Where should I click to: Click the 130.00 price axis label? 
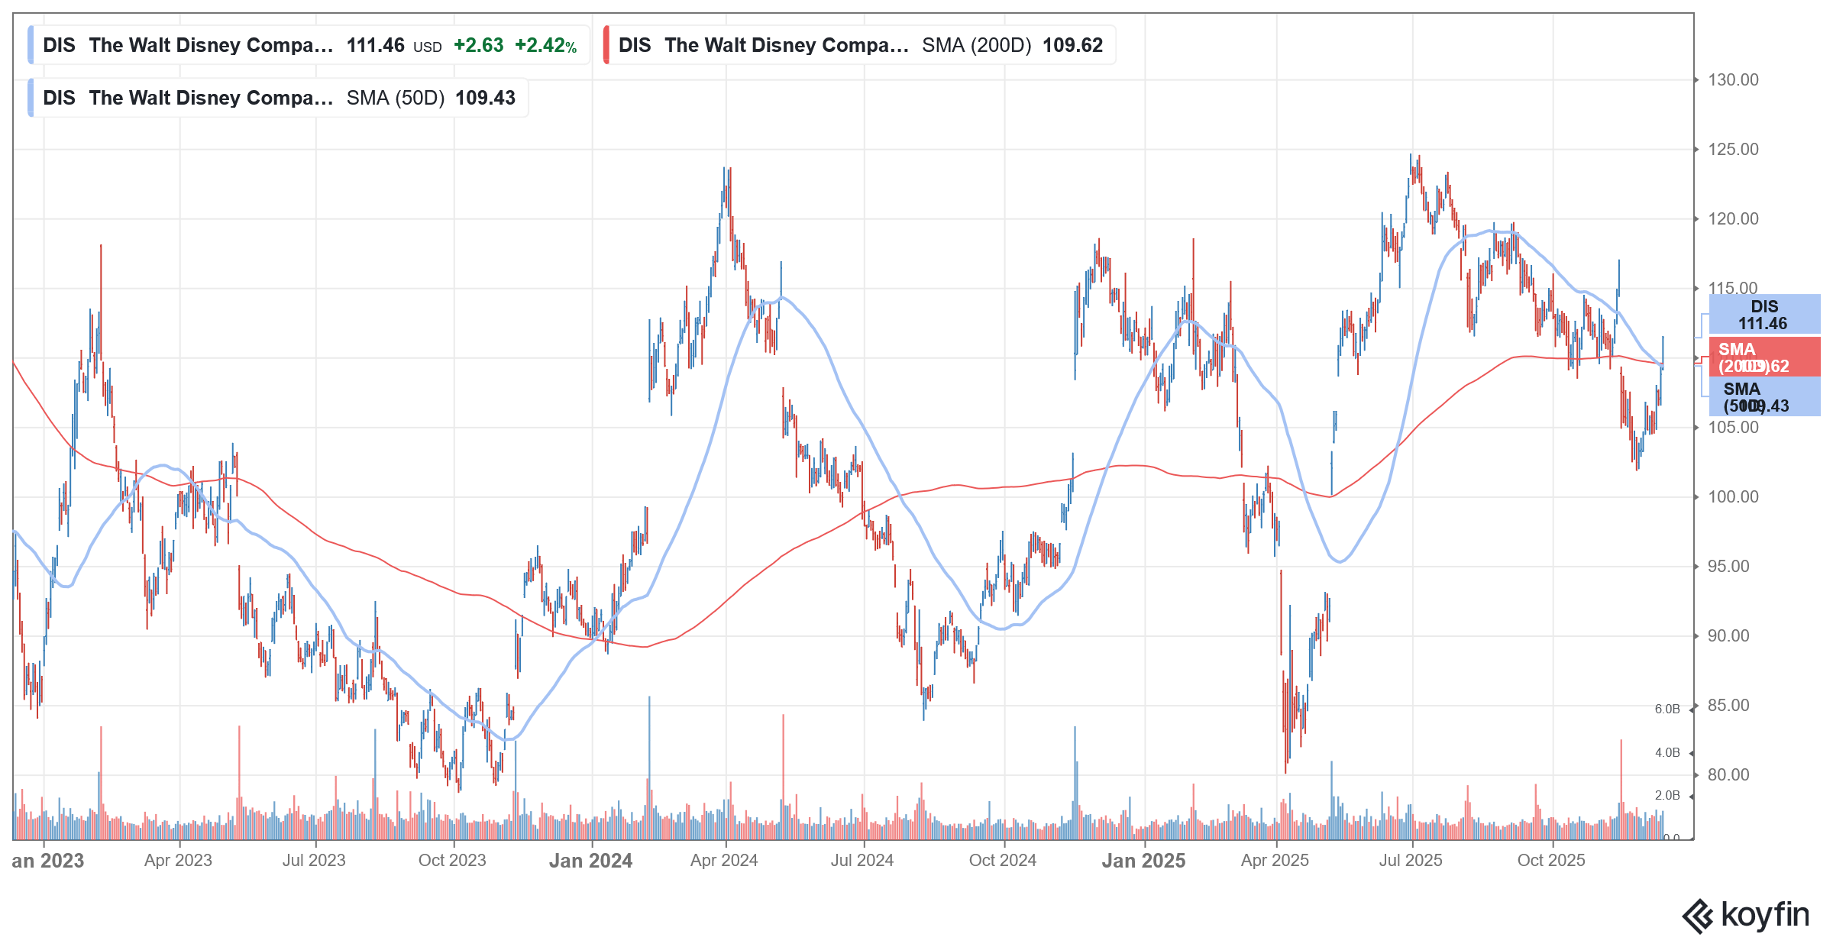click(1733, 80)
